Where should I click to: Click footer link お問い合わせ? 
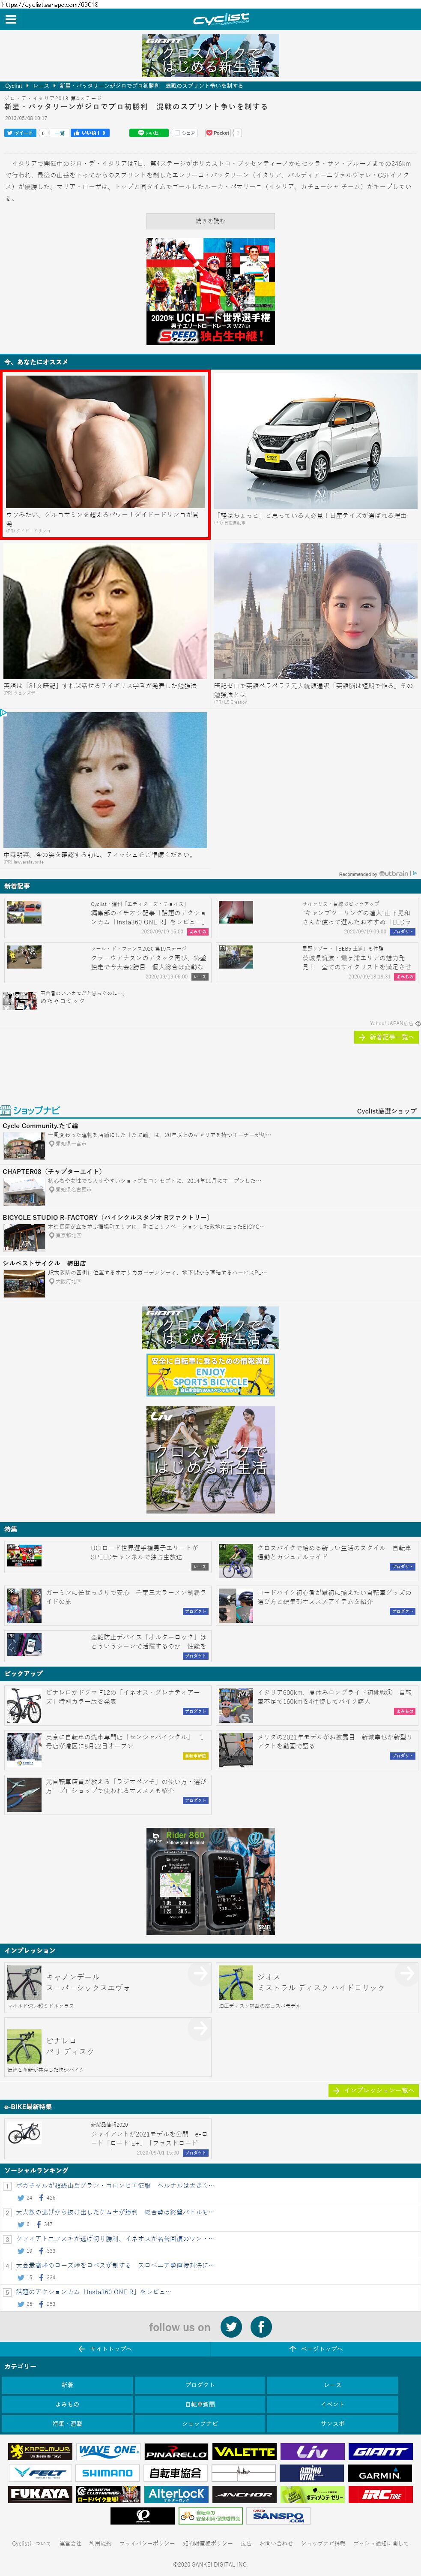pyautogui.click(x=276, y=2543)
